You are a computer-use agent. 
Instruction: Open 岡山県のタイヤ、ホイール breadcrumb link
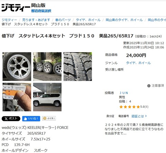[x=124, y=20]
